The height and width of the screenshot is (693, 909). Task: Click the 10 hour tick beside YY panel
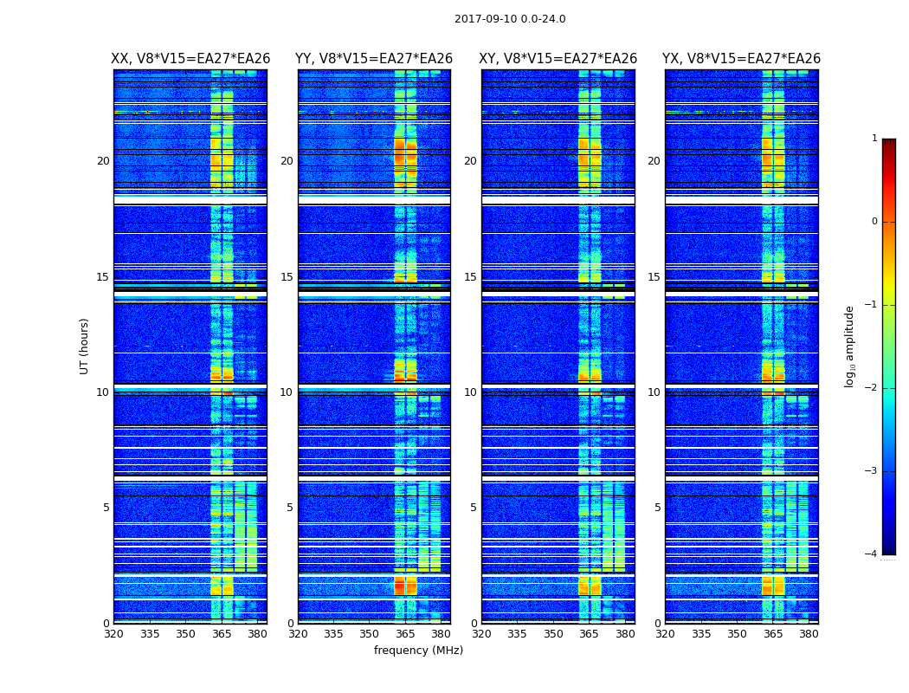click(x=287, y=392)
